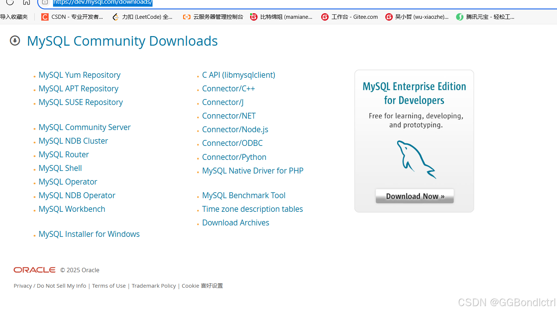Open MySQL Benchmark Tool link

(244, 195)
